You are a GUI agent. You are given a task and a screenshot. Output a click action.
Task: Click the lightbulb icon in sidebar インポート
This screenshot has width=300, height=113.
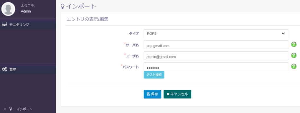pos(11,109)
